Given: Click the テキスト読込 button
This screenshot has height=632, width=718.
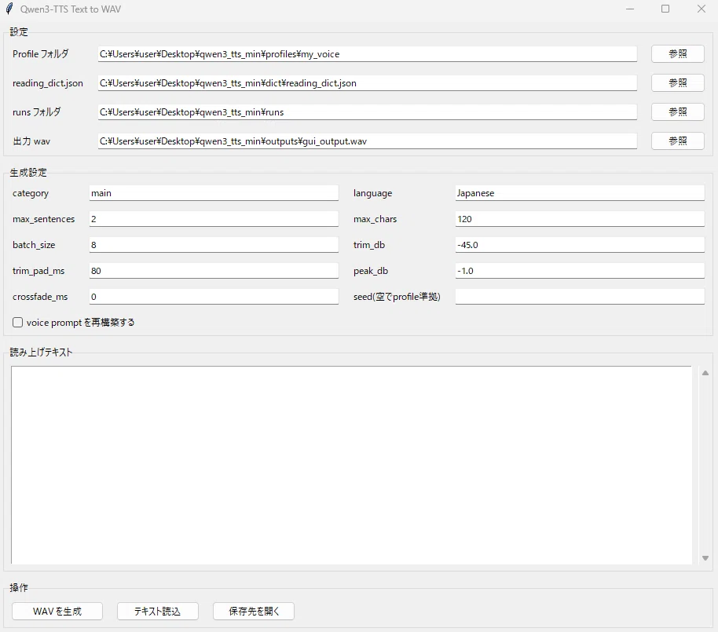Looking at the screenshot, I should click(158, 612).
